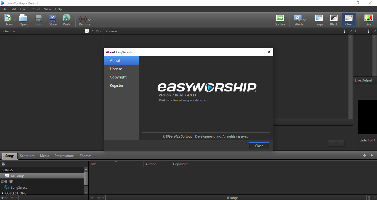Sort songs by the Title column
The width and height of the screenshot is (377, 200).
[x=116, y=164]
